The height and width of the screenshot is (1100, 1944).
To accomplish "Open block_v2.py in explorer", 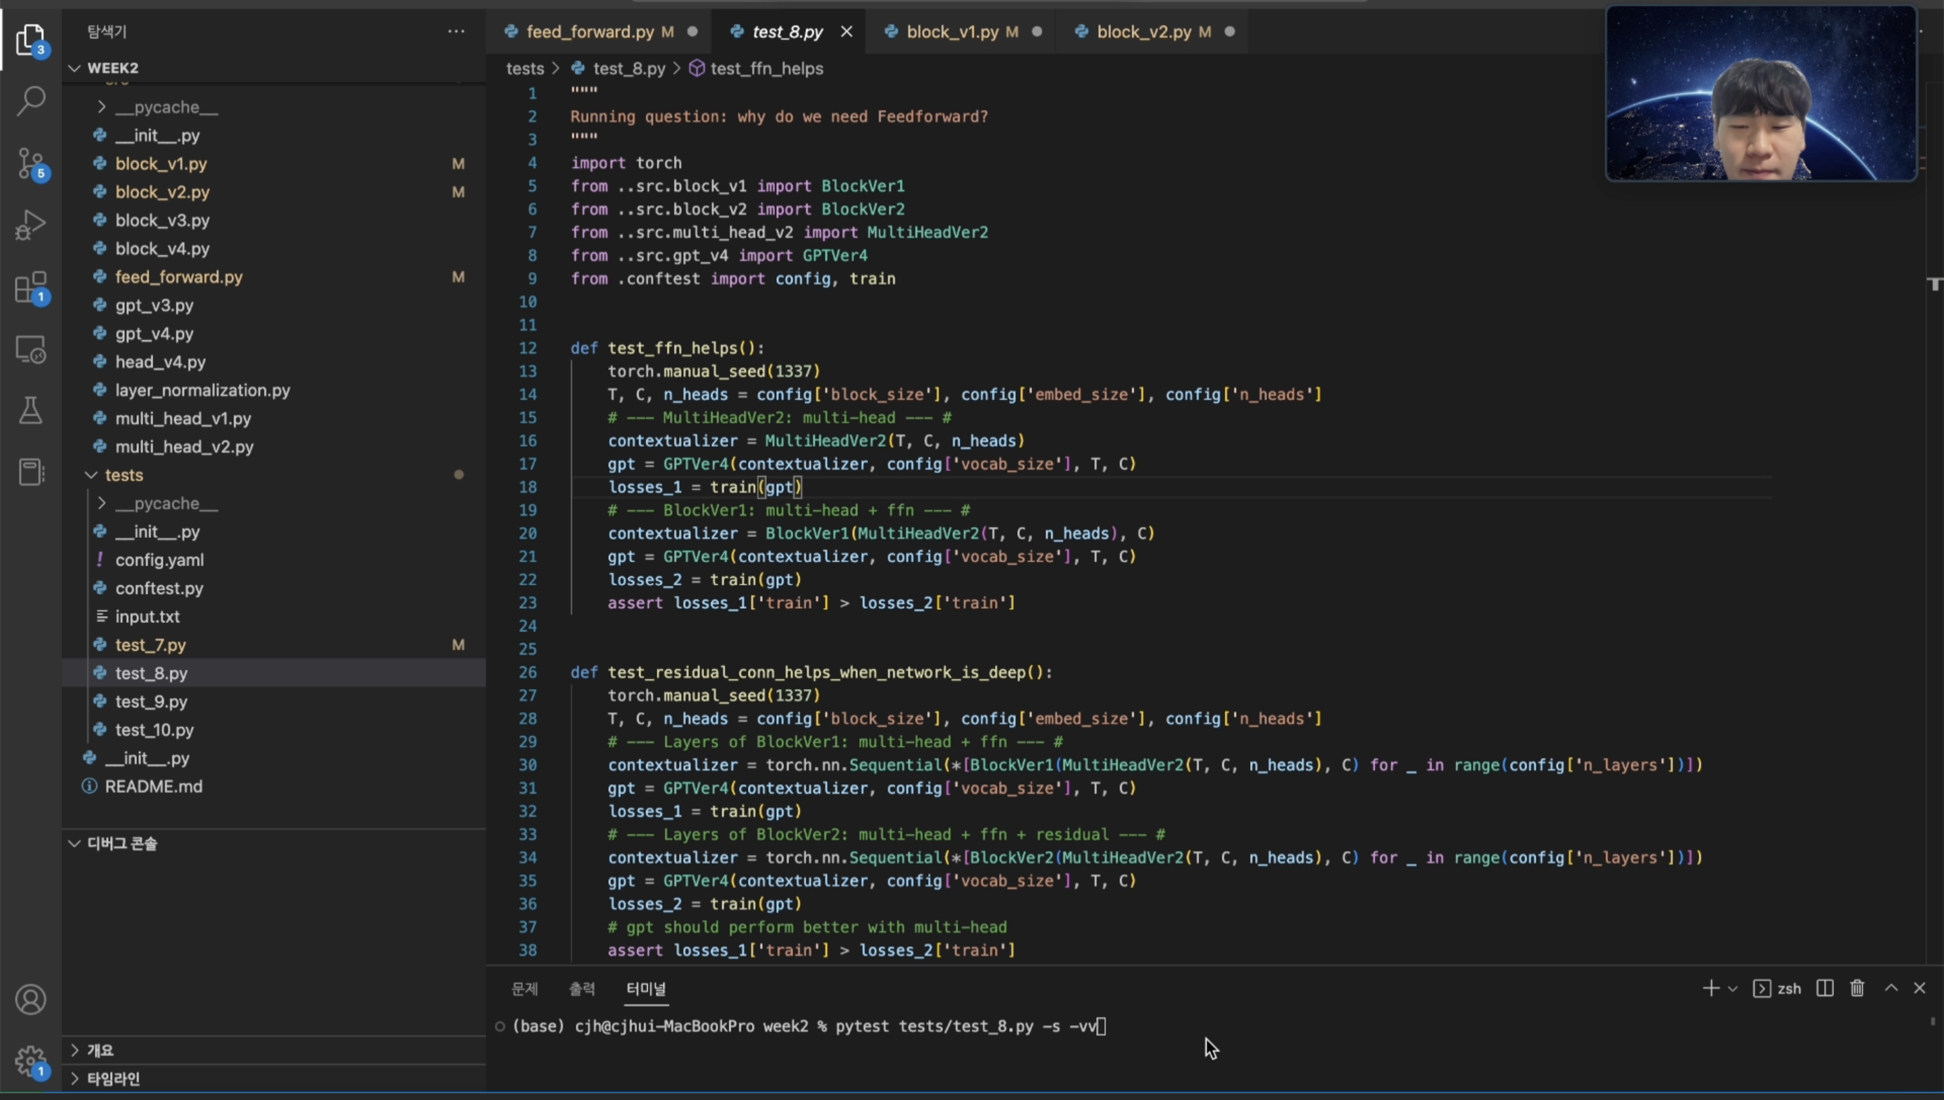I will point(273,192).
